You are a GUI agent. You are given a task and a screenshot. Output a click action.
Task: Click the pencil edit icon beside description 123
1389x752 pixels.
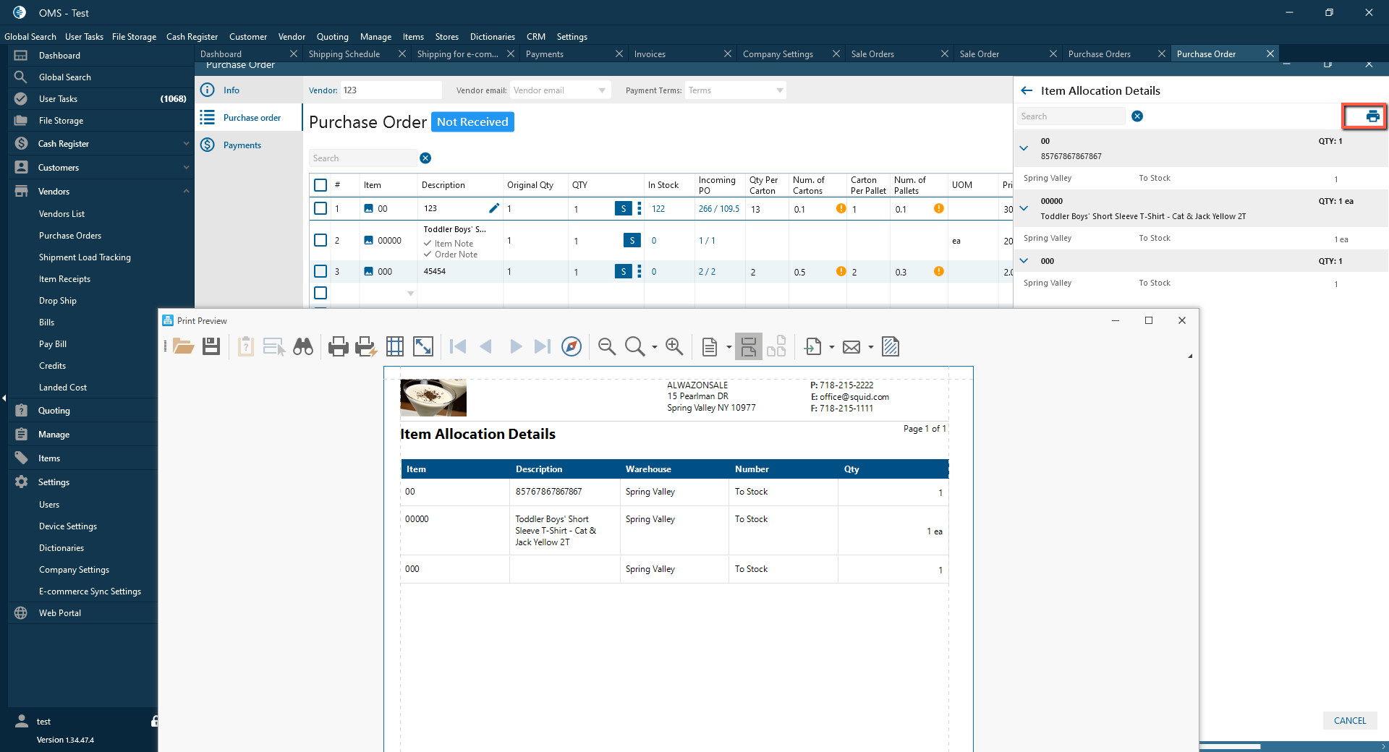coord(494,208)
